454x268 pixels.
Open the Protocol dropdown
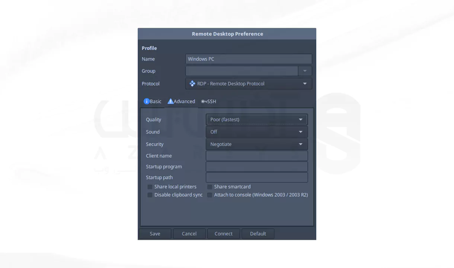tap(249, 84)
